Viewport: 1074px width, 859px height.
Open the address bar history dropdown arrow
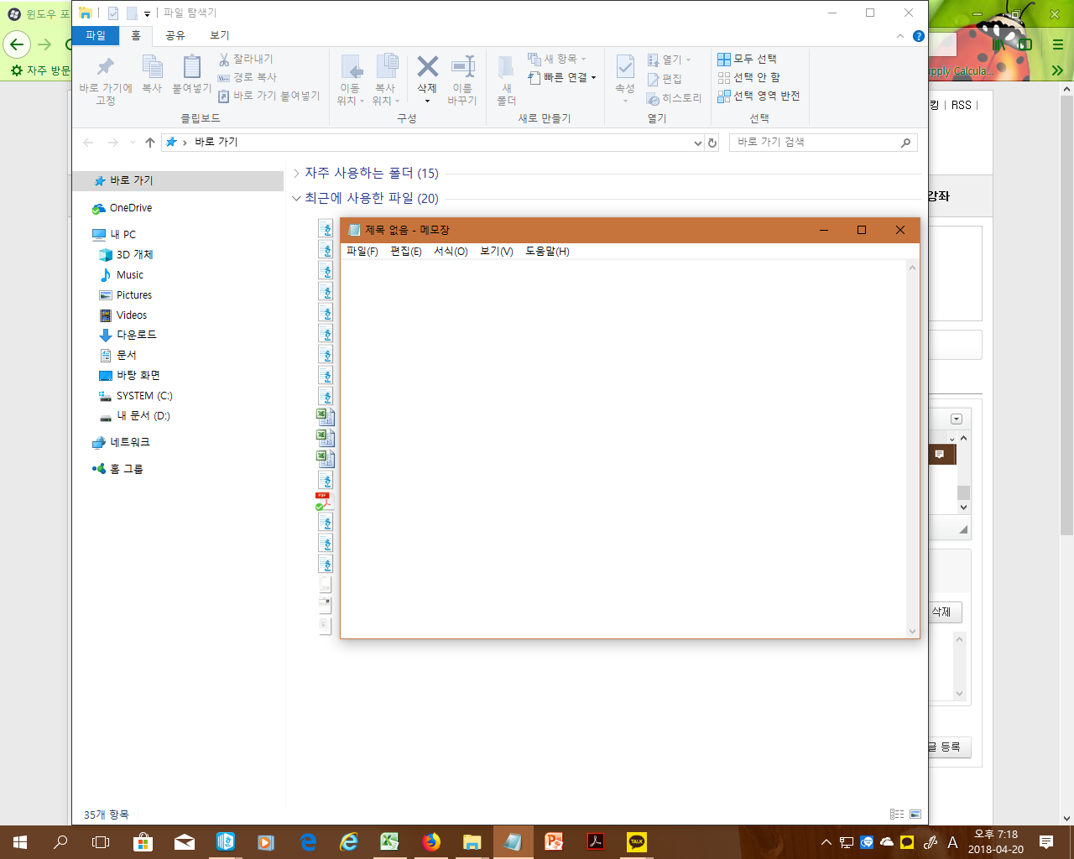coord(697,143)
